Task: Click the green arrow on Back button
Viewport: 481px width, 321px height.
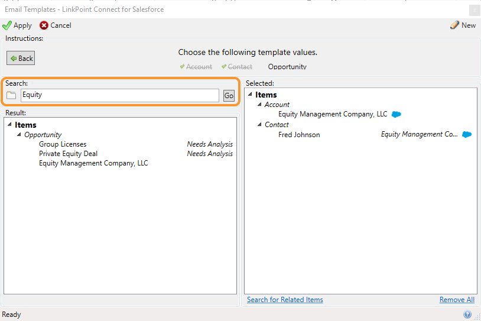Action: click(14, 59)
